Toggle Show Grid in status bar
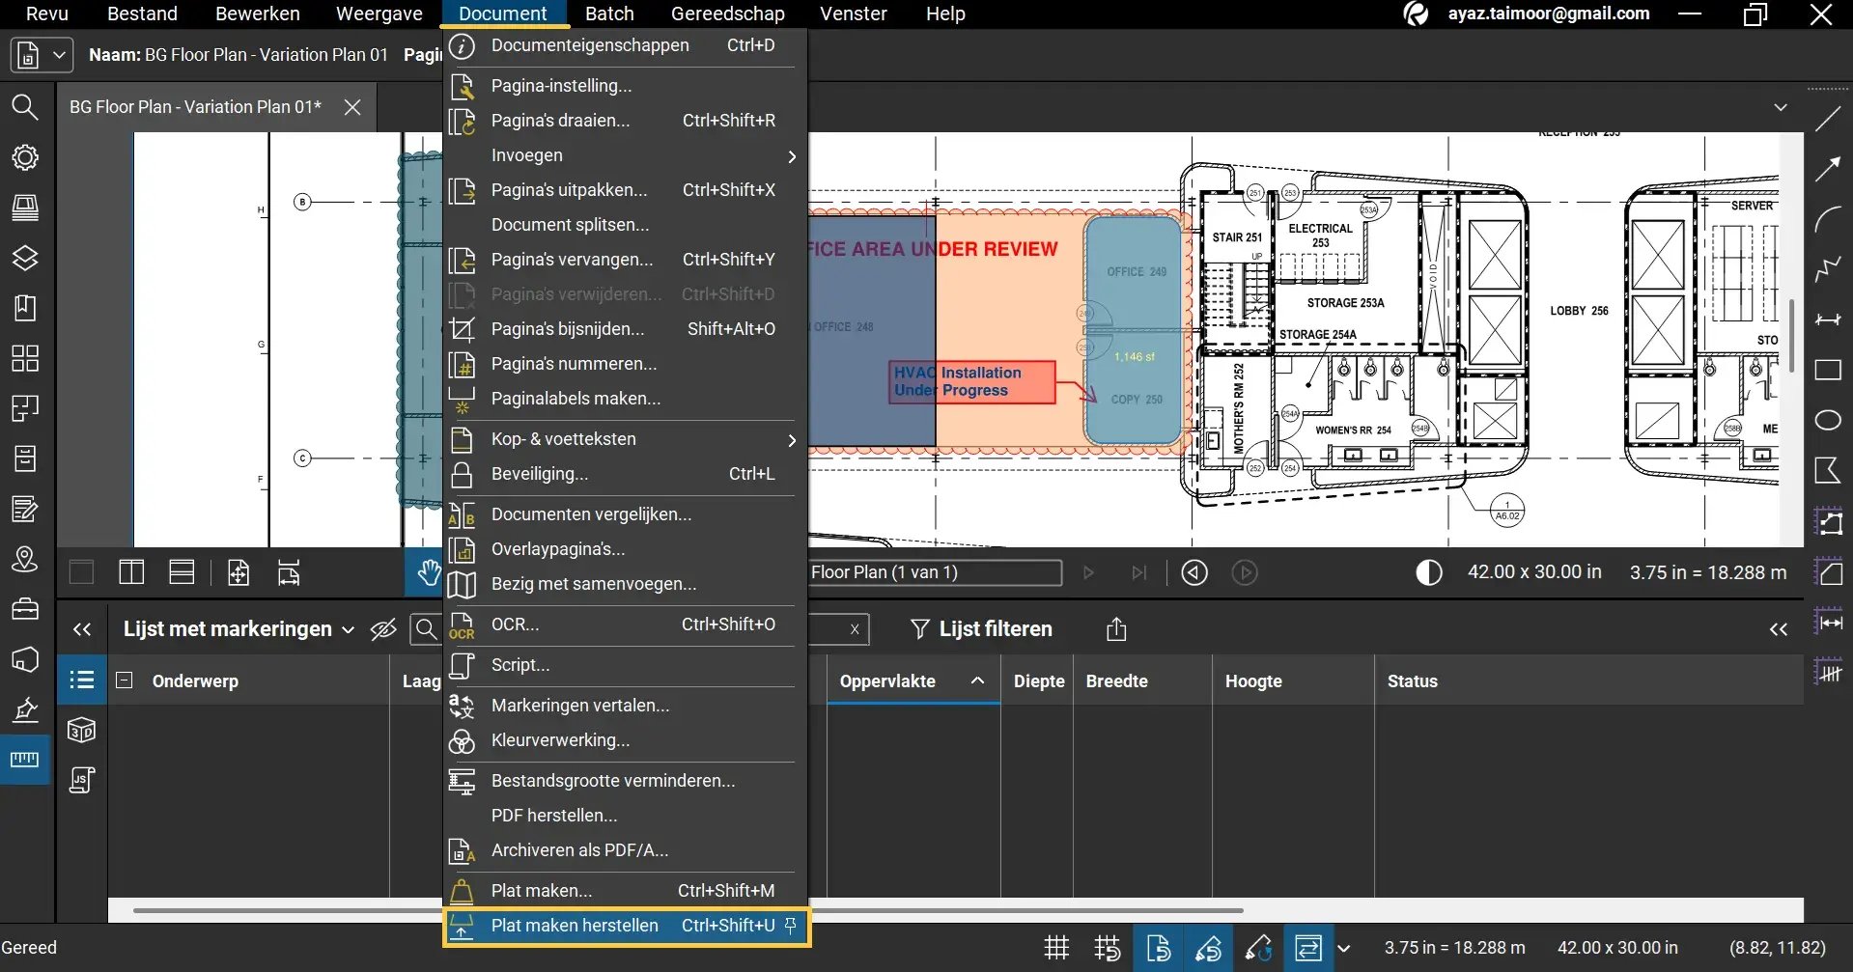Image resolution: width=1853 pixels, height=972 pixels. click(1057, 948)
